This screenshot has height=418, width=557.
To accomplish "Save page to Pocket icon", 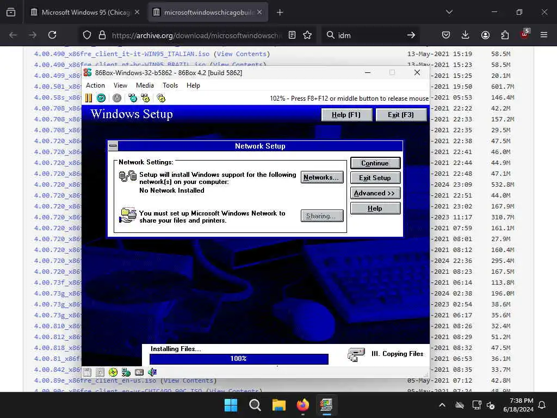I will coord(446,35).
